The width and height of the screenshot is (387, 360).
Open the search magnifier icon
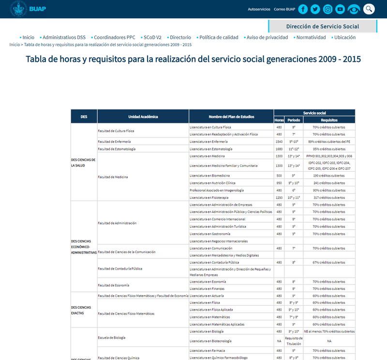[x=369, y=9]
